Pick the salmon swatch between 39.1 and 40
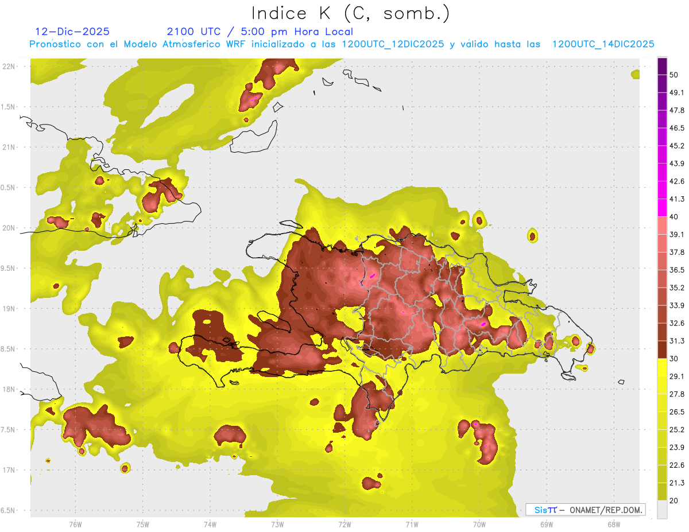689x532 pixels. coord(662,226)
